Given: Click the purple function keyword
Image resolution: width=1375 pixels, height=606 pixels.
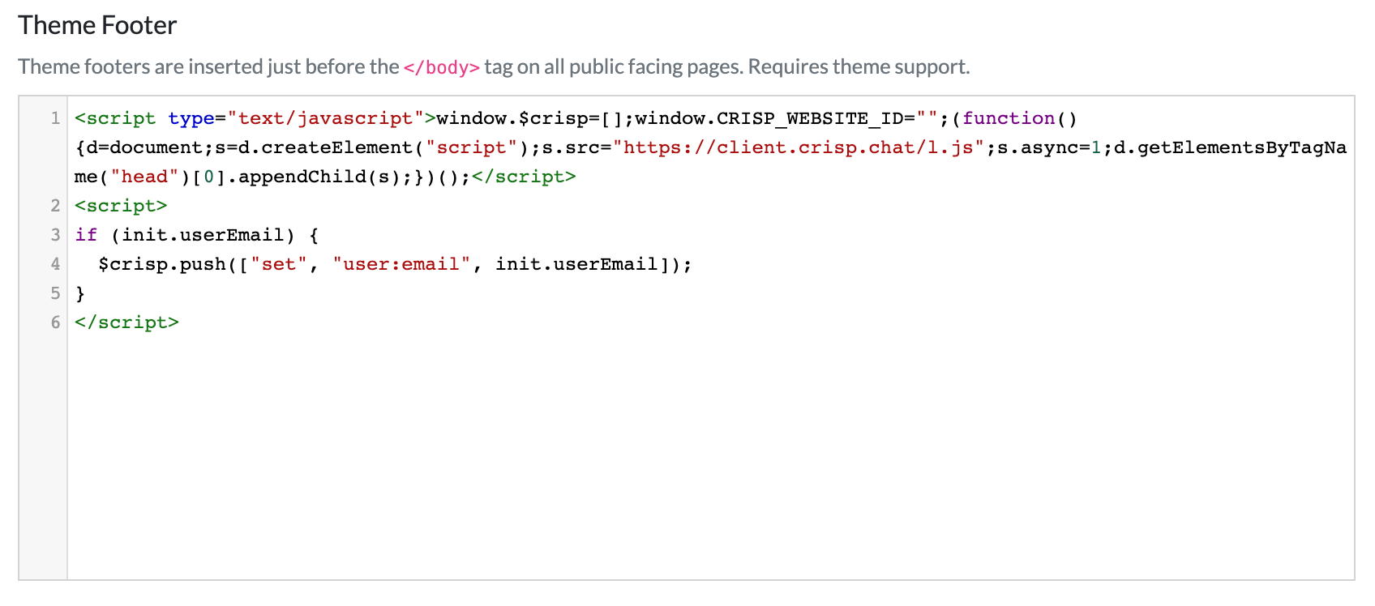Looking at the screenshot, I should point(1009,118).
